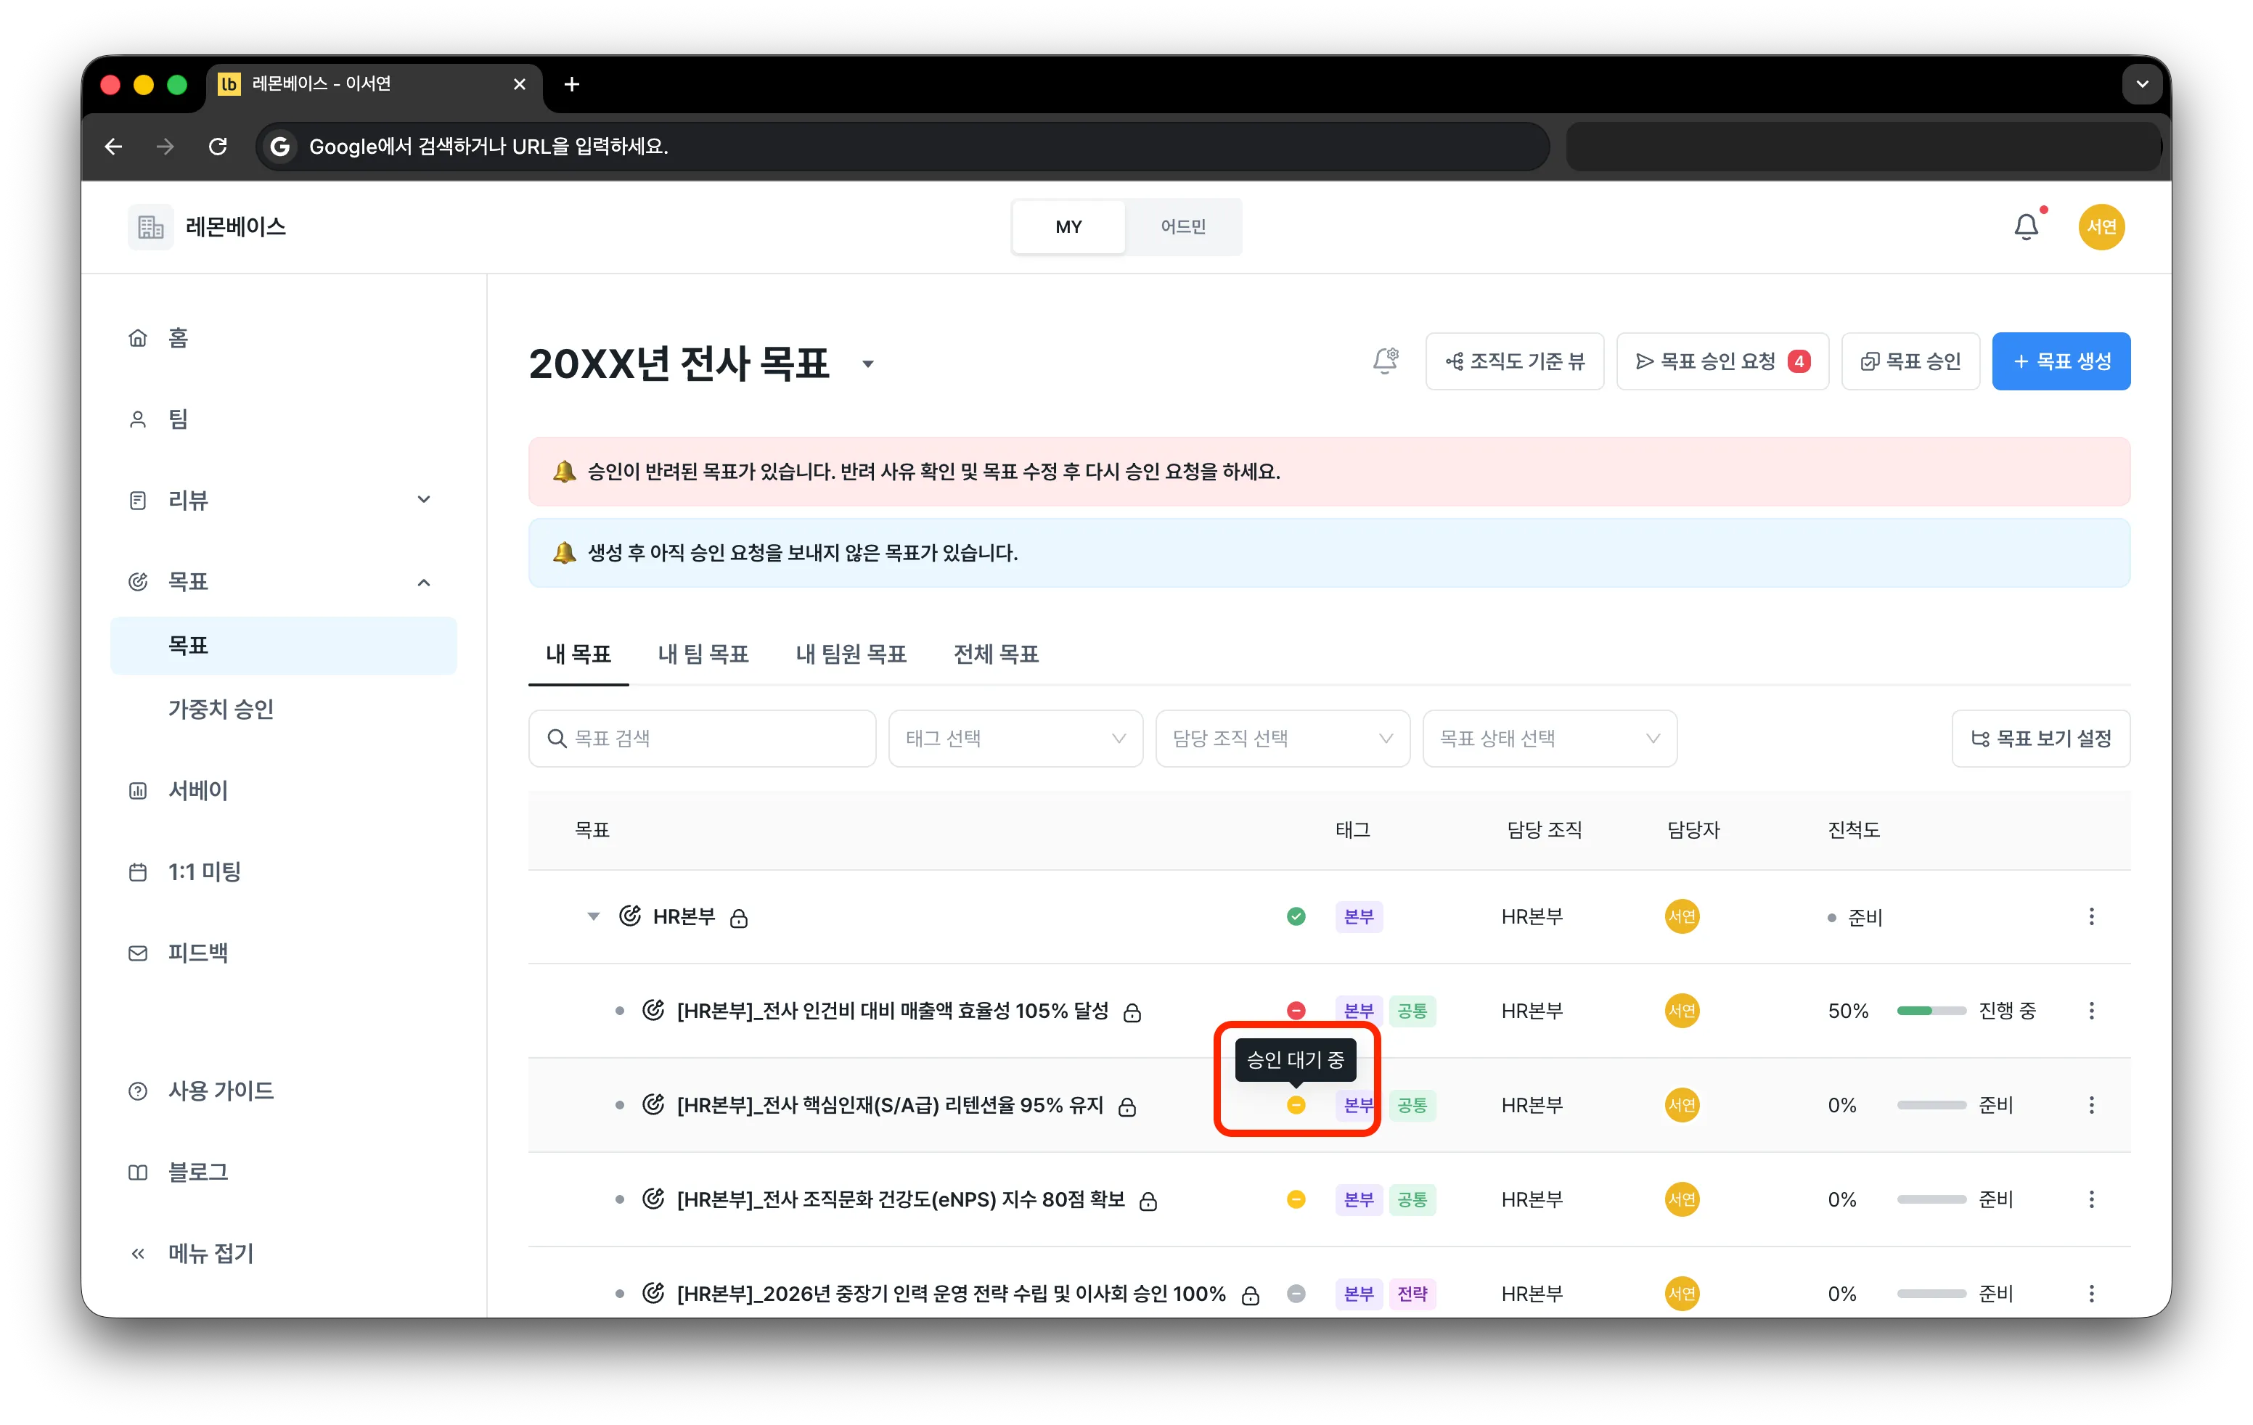Click the 조직도 기준 뷰 button
Image resolution: width=2253 pixels, height=1425 pixels.
(x=1515, y=361)
